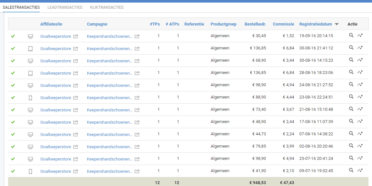Click tablet device icon in 30-08-16 21:41:12 row
The width and height of the screenshot is (372, 186).
[30, 49]
